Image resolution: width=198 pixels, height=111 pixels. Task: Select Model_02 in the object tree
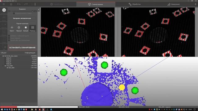pyautogui.click(x=19, y=60)
